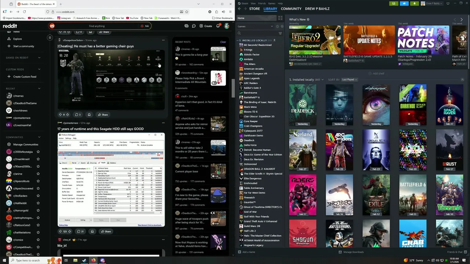Focus the Reddit 'Find anything' search field
This screenshot has height=264, width=470.
(x=97, y=26)
